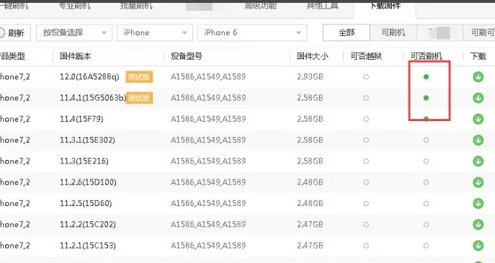Open the iPhone device type dropdown
The image size is (495, 263).
tap(155, 32)
